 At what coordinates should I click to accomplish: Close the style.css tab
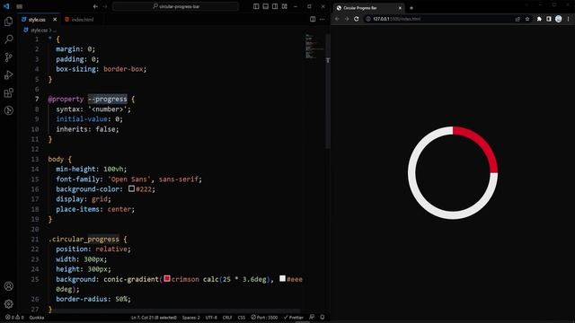[55, 20]
